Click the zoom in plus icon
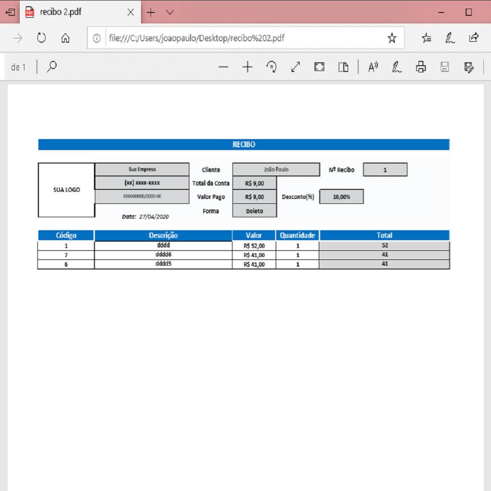The width and height of the screenshot is (491, 491). pos(247,67)
